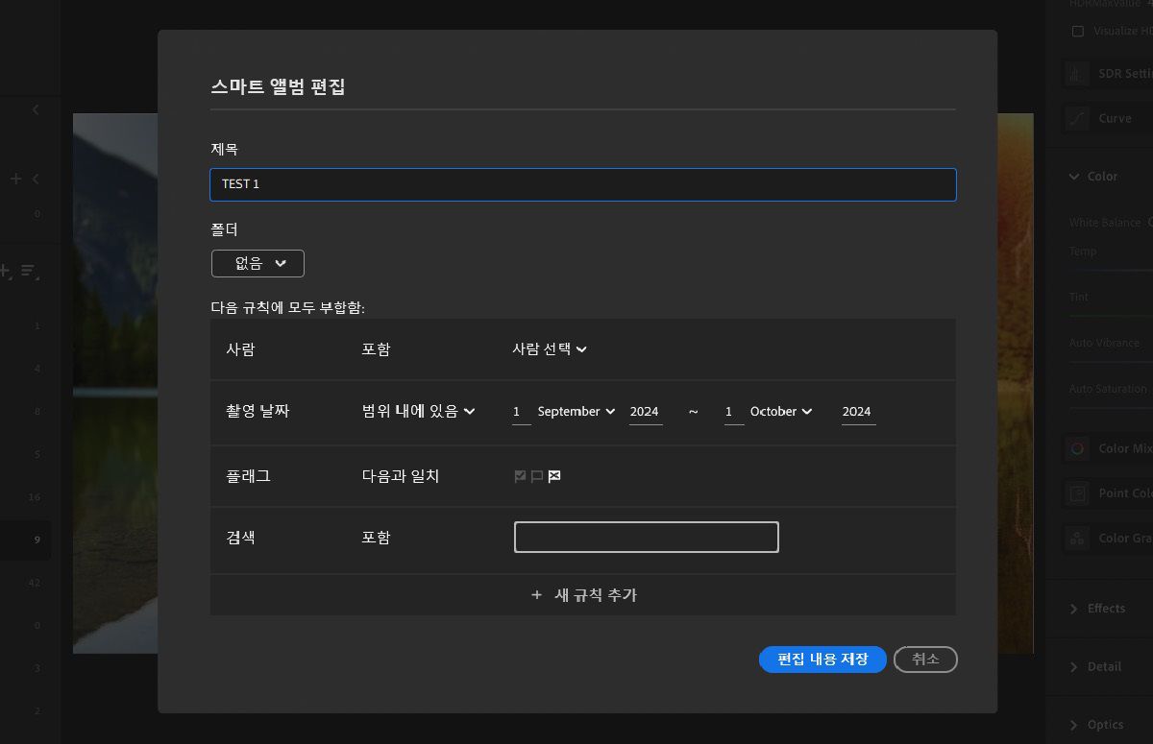Click the 편집 내용 저장 button
Viewport: 1153px width, 744px height.
click(822, 660)
